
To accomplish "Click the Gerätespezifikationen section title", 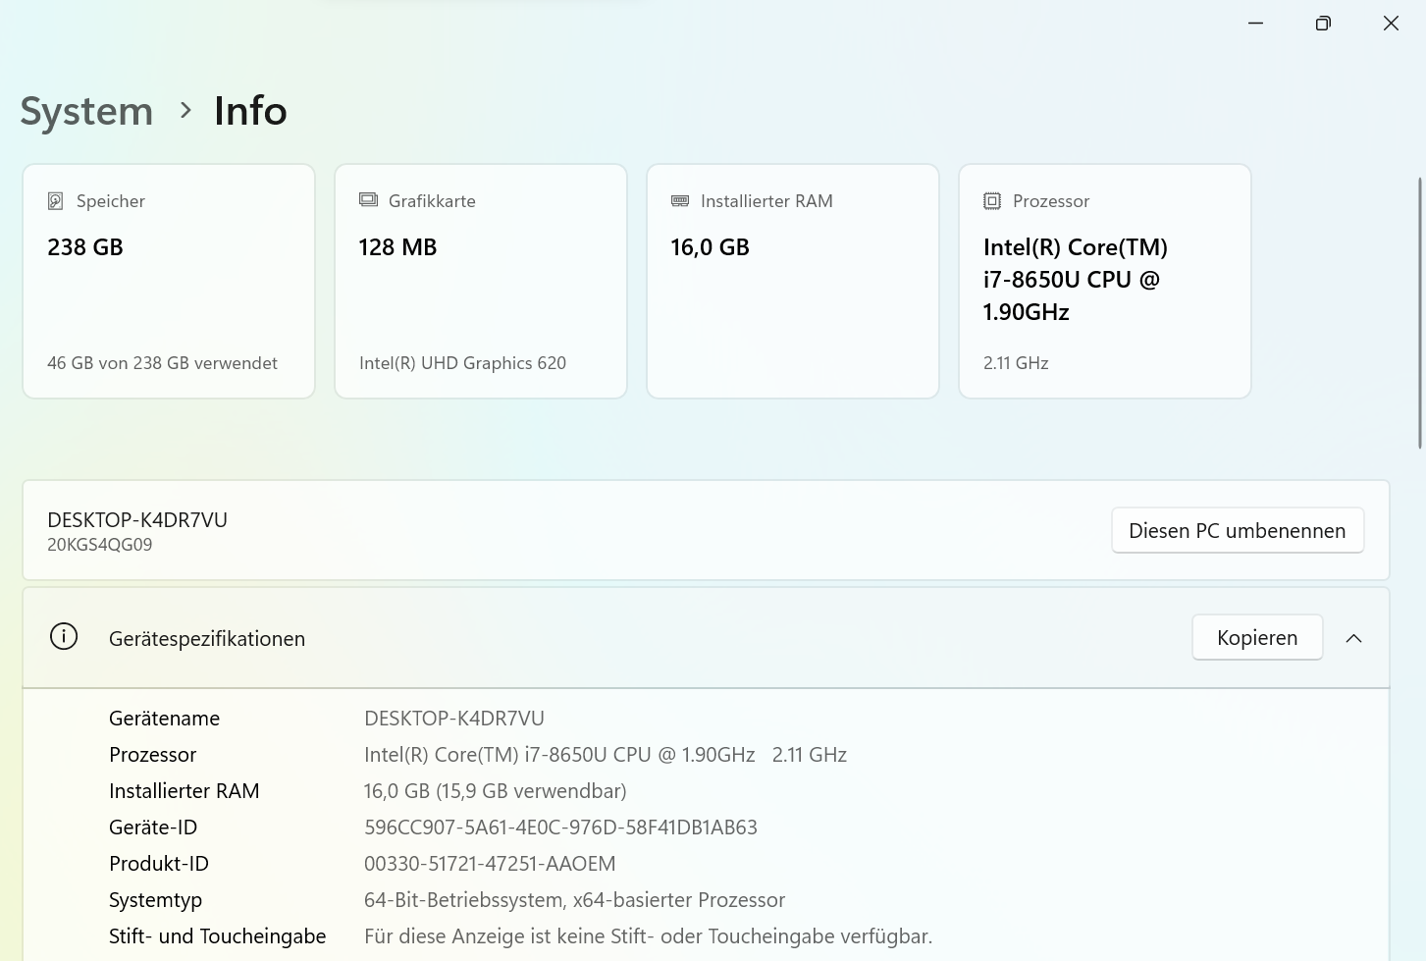I will [207, 639].
